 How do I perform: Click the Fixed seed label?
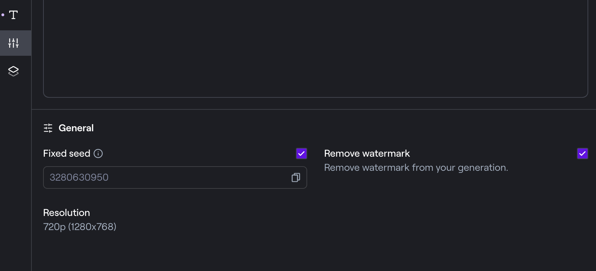pos(67,153)
